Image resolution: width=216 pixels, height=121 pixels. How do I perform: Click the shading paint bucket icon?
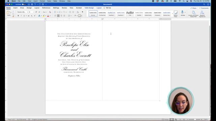pos(75,16)
